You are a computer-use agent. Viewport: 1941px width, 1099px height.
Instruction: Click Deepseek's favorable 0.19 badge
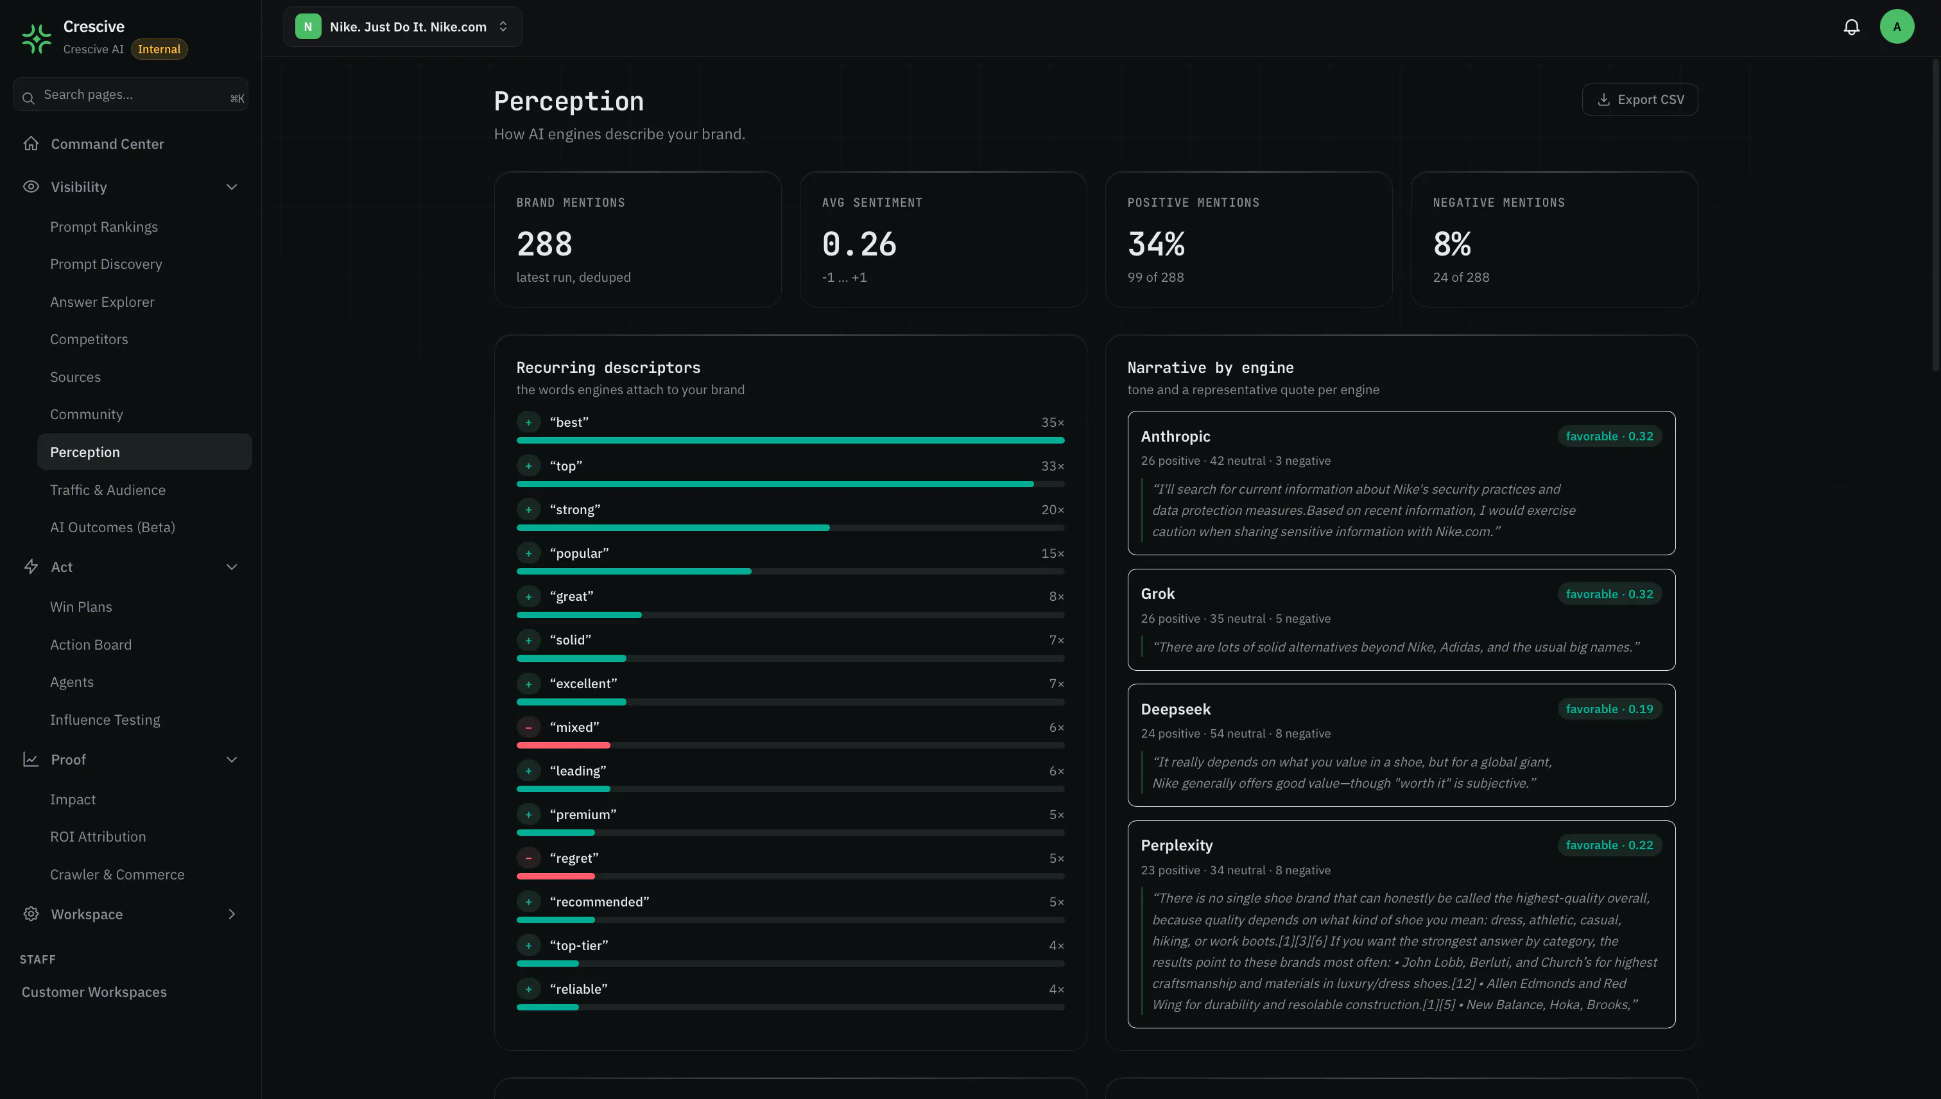(x=1609, y=709)
